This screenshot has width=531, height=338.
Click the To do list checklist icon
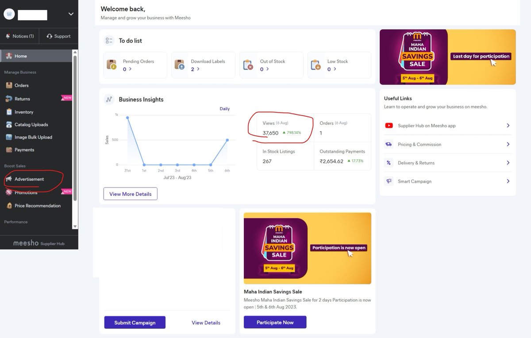point(109,41)
